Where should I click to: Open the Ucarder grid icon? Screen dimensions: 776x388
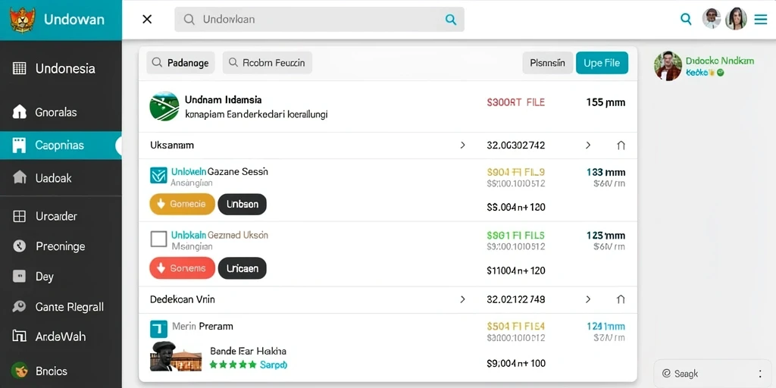click(19, 216)
